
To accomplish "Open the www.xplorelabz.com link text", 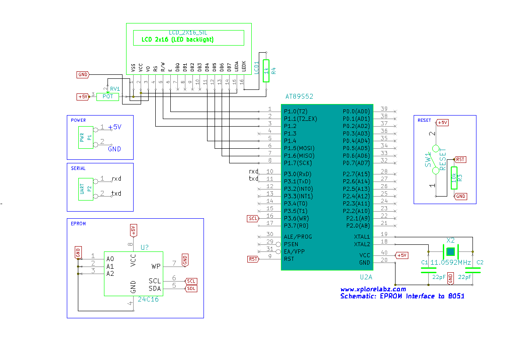I will (373, 289).
